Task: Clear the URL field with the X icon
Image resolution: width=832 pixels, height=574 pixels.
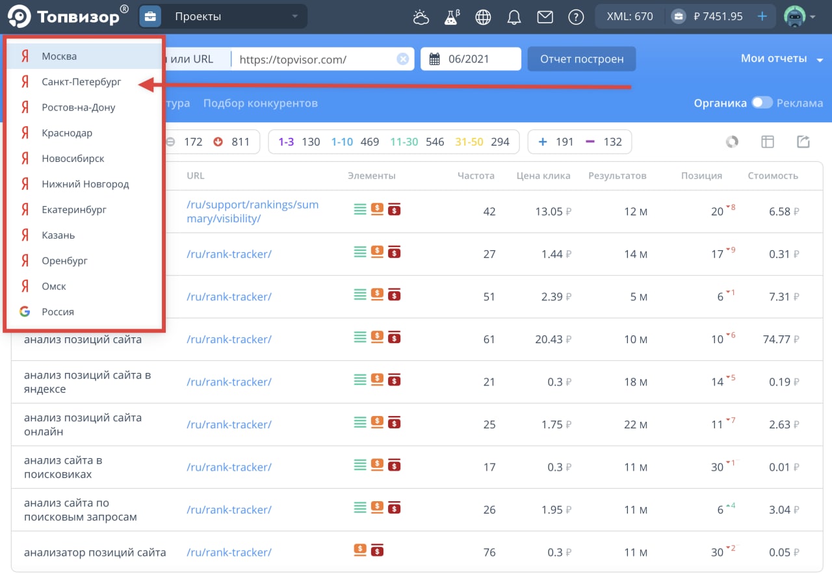Action: click(403, 59)
